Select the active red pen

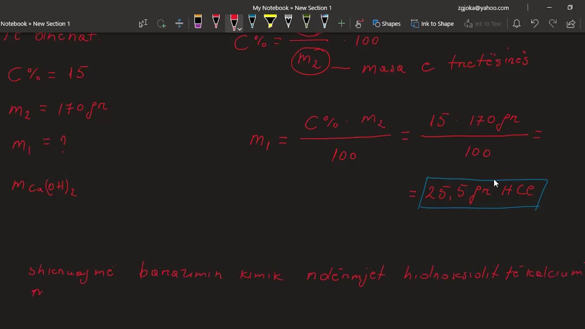[x=233, y=22]
